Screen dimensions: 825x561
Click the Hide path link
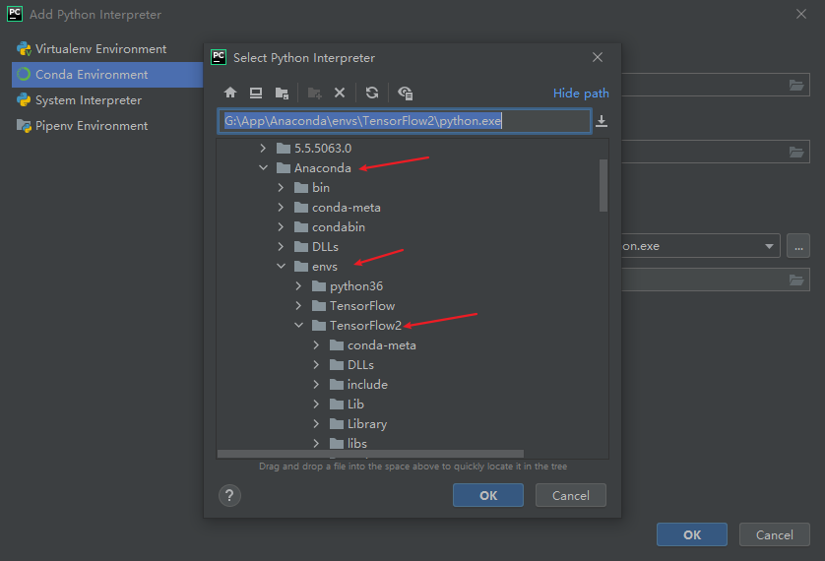click(581, 93)
